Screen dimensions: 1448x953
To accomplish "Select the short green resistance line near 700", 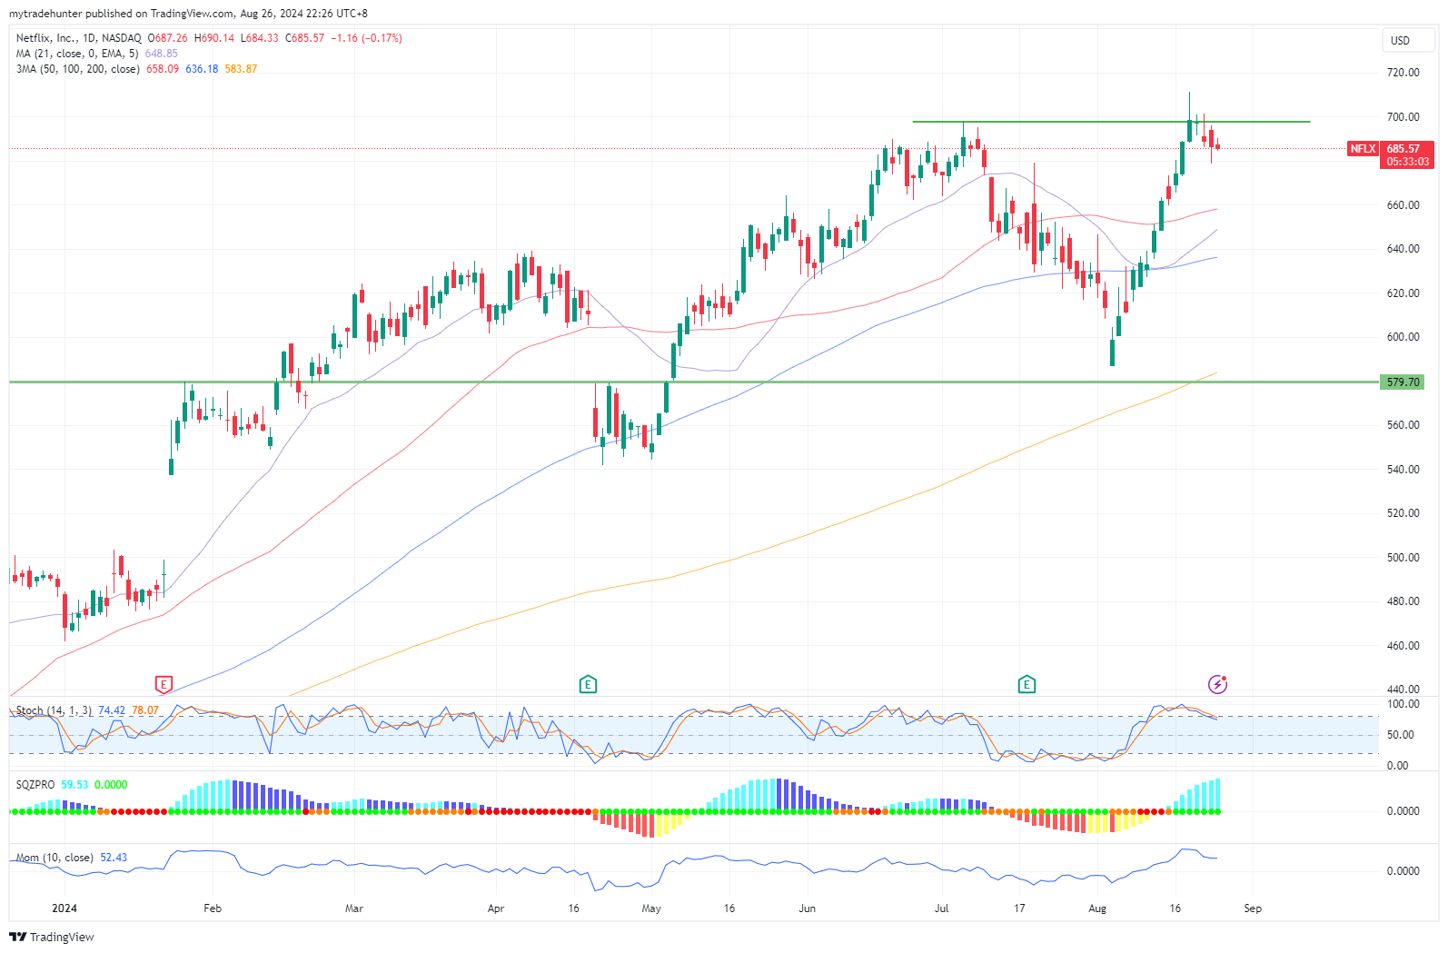I will (x=1111, y=121).
